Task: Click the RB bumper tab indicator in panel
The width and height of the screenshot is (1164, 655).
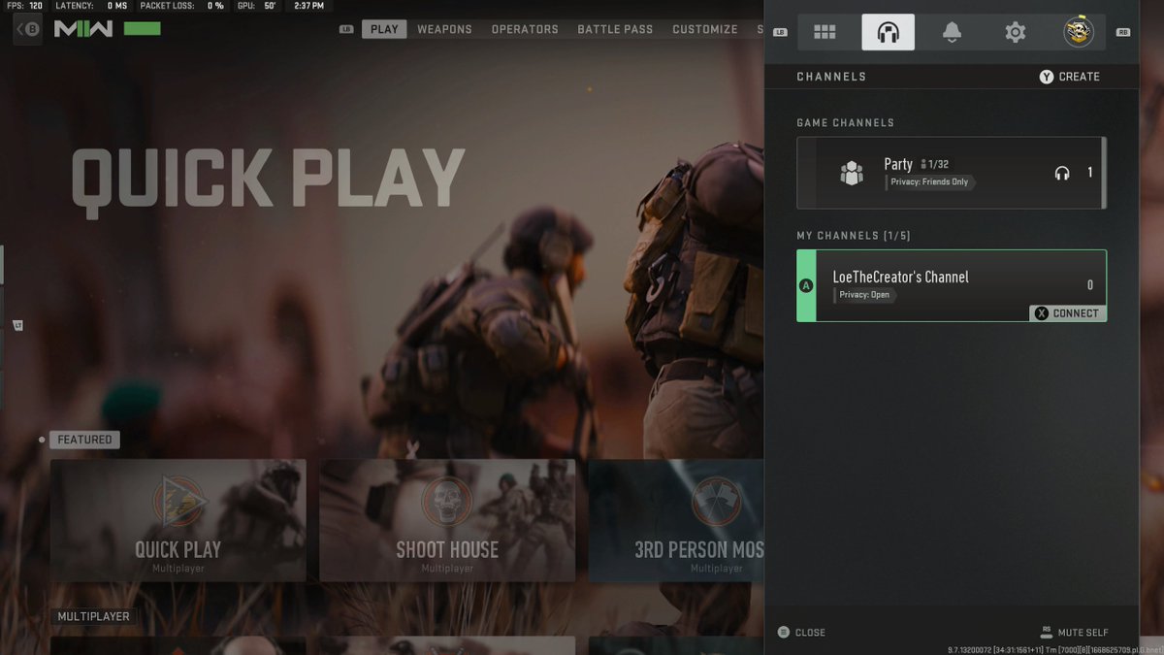Action: (1123, 32)
